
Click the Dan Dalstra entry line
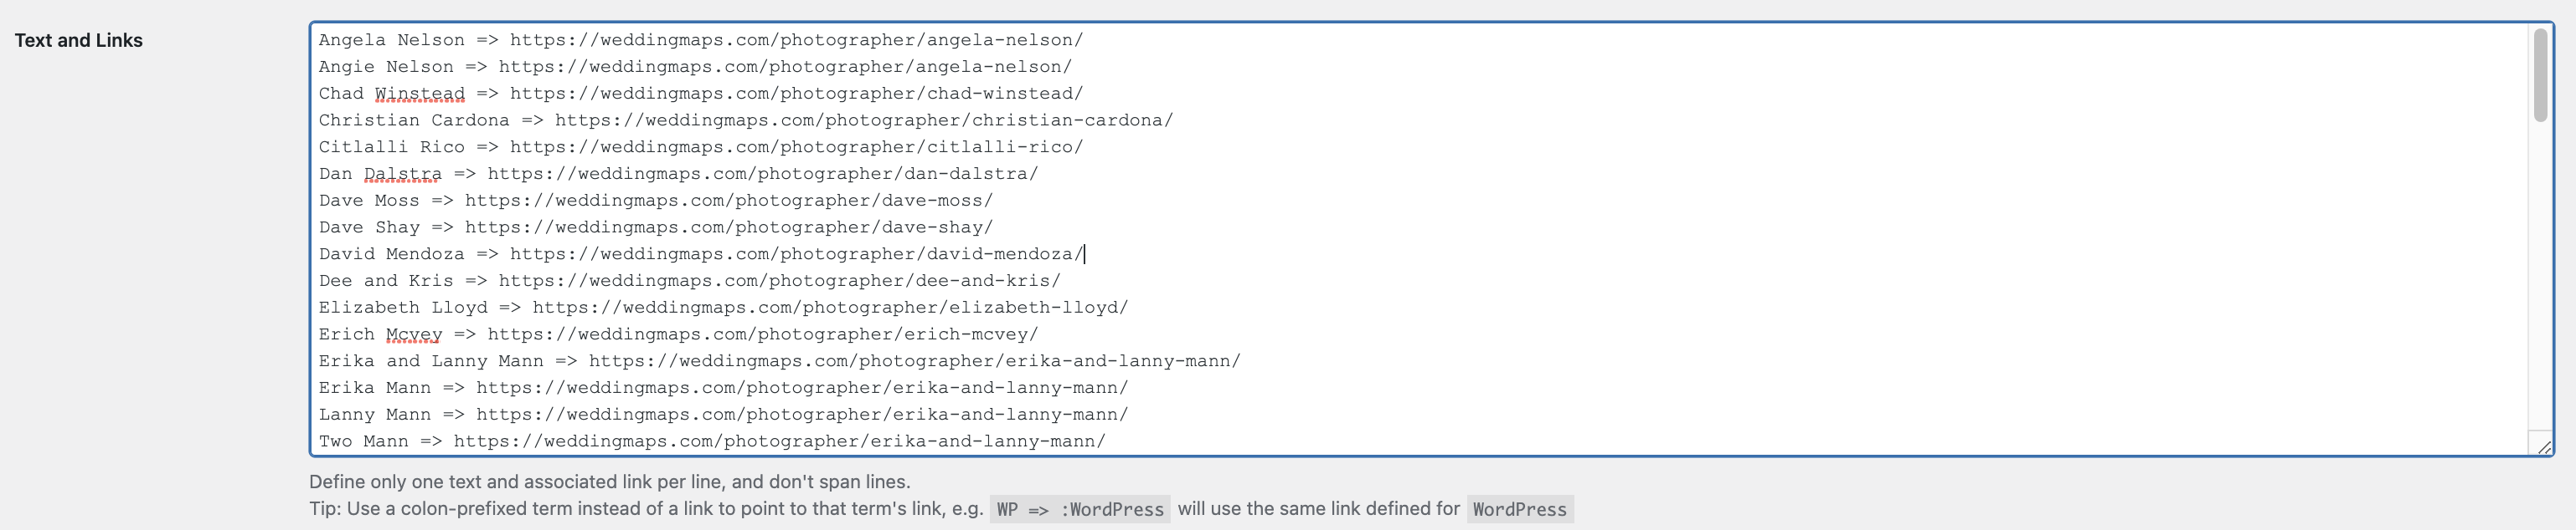click(x=677, y=173)
